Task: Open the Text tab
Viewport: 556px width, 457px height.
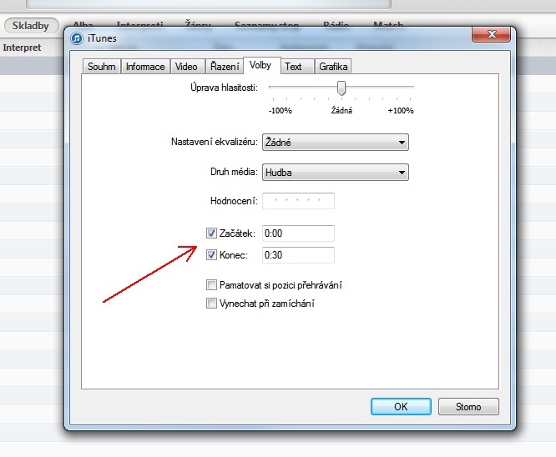Action: (293, 67)
